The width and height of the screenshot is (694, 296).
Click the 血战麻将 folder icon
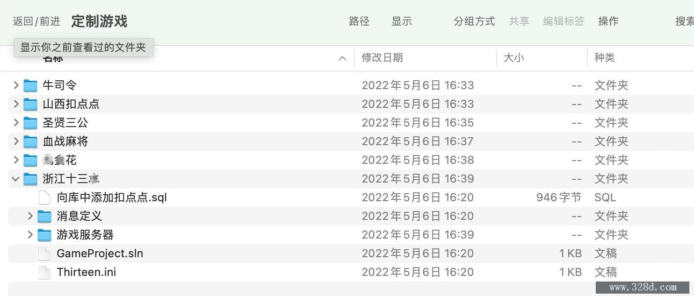click(x=30, y=141)
